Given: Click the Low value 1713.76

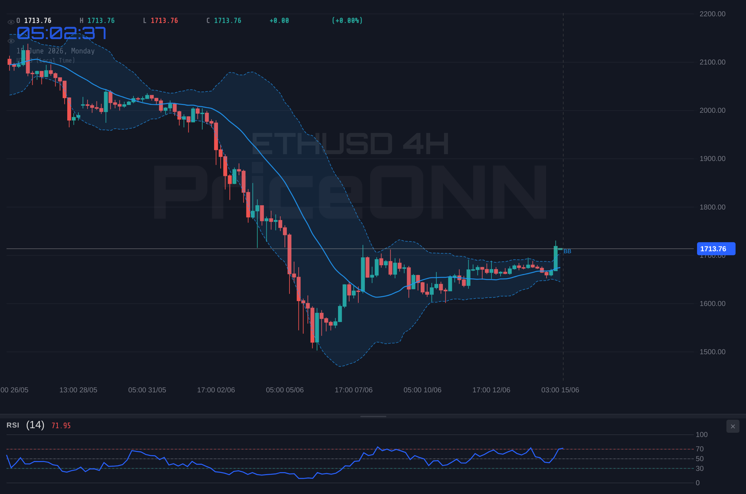Looking at the screenshot, I should 164,21.
